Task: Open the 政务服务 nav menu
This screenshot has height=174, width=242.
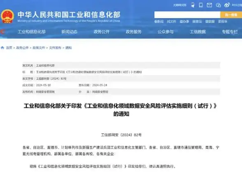Action: click(133, 32)
